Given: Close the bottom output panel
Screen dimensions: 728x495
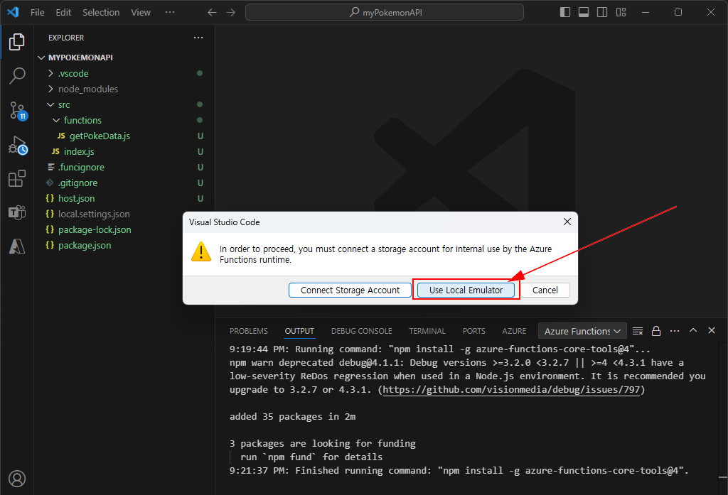Looking at the screenshot, I should click(711, 330).
